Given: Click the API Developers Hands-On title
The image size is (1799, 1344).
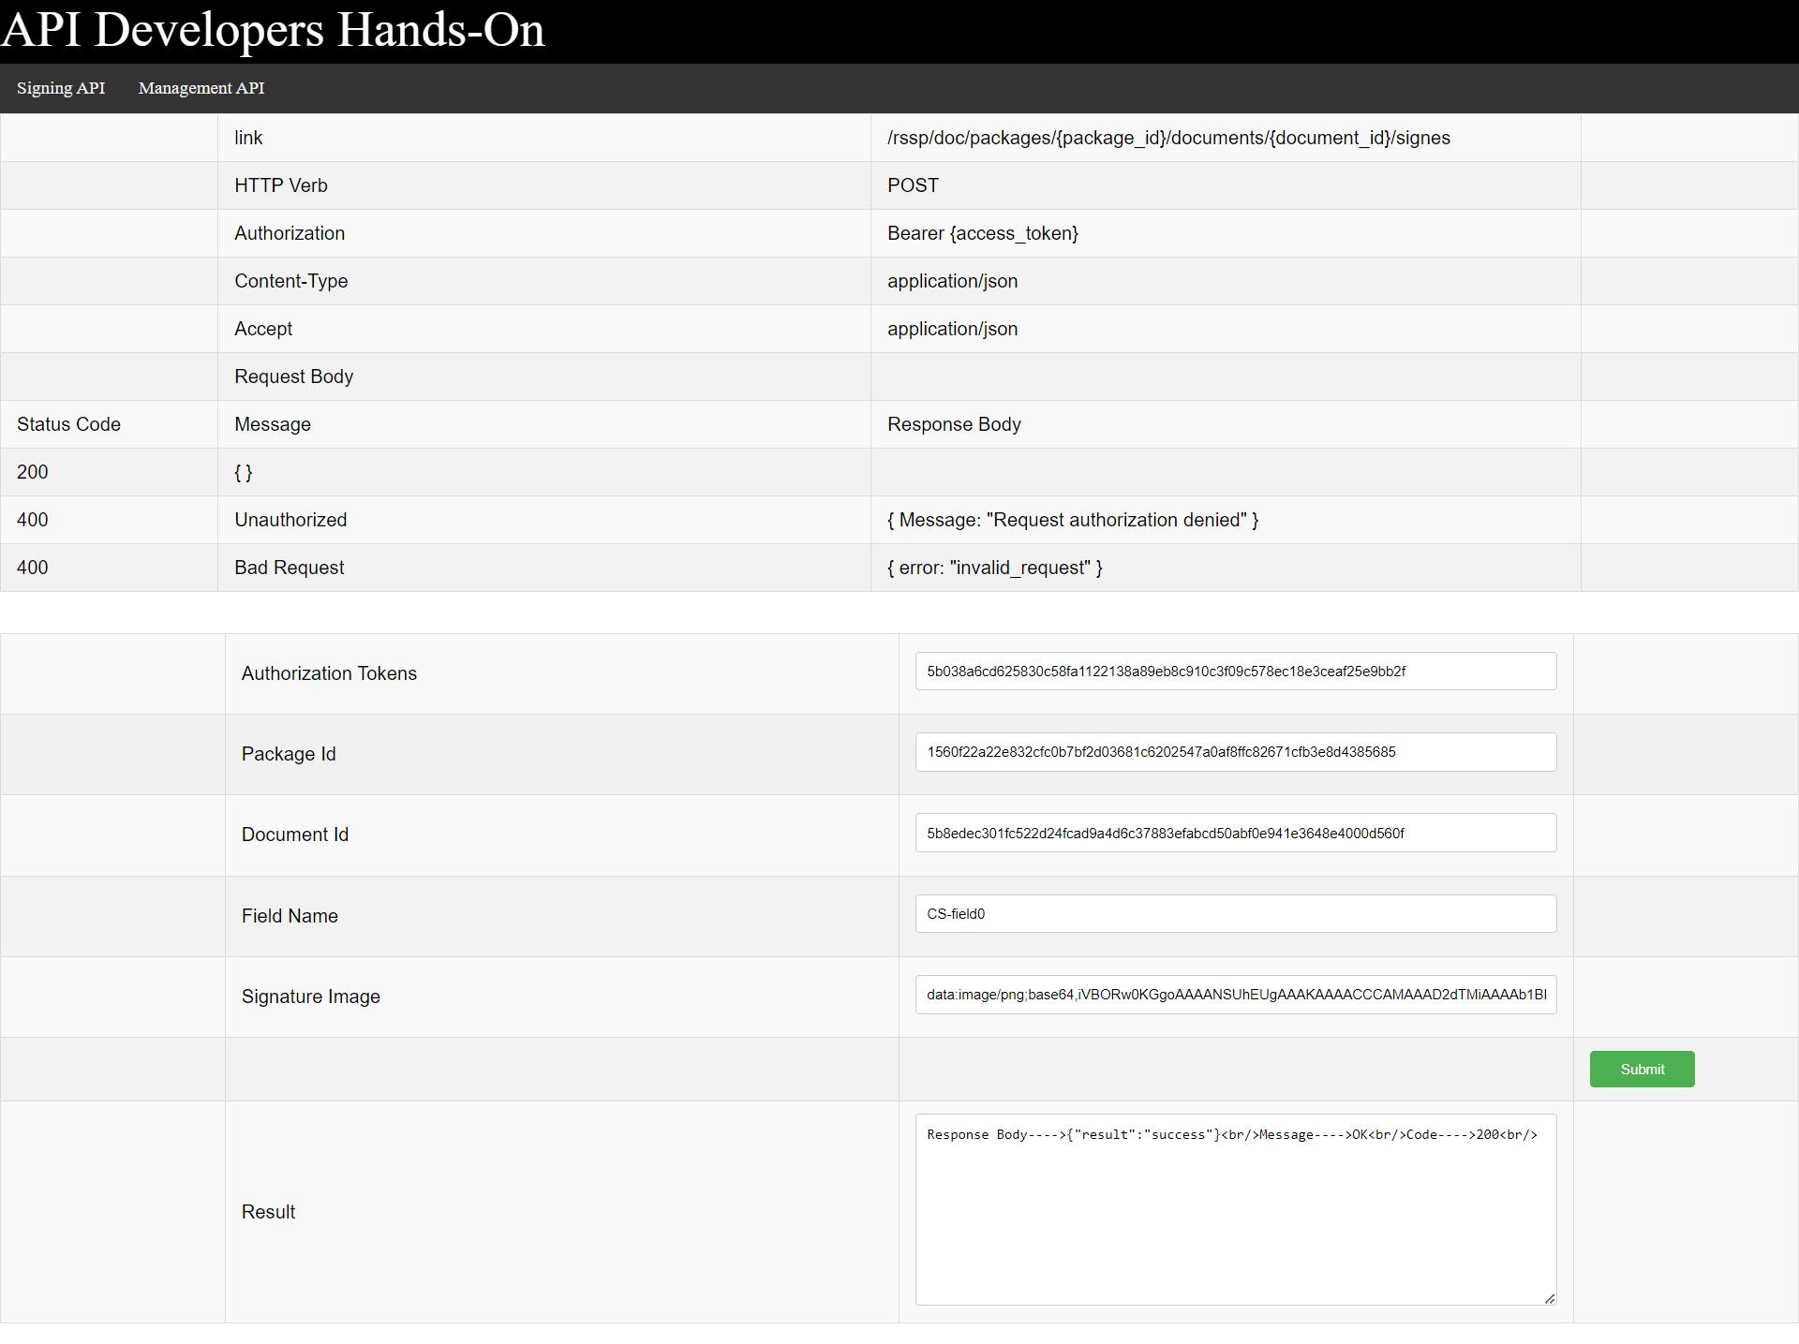Looking at the screenshot, I should coord(273,30).
